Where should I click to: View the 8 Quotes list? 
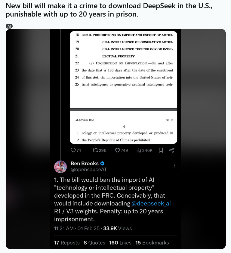tap(94, 242)
